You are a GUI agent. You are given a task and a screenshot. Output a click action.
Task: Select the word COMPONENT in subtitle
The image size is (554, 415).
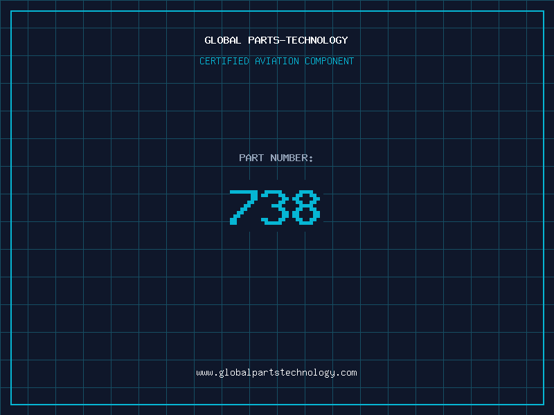(x=330, y=61)
